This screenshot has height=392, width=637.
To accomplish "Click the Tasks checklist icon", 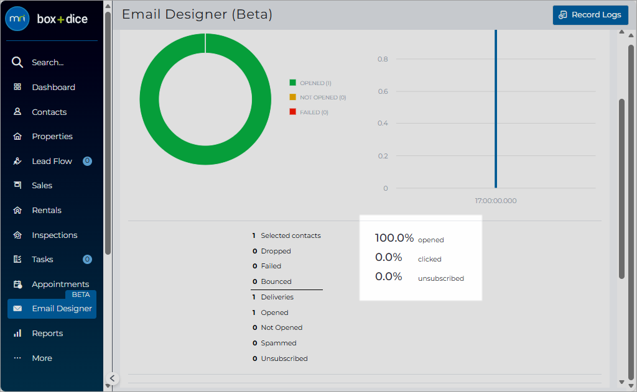I will [17, 259].
